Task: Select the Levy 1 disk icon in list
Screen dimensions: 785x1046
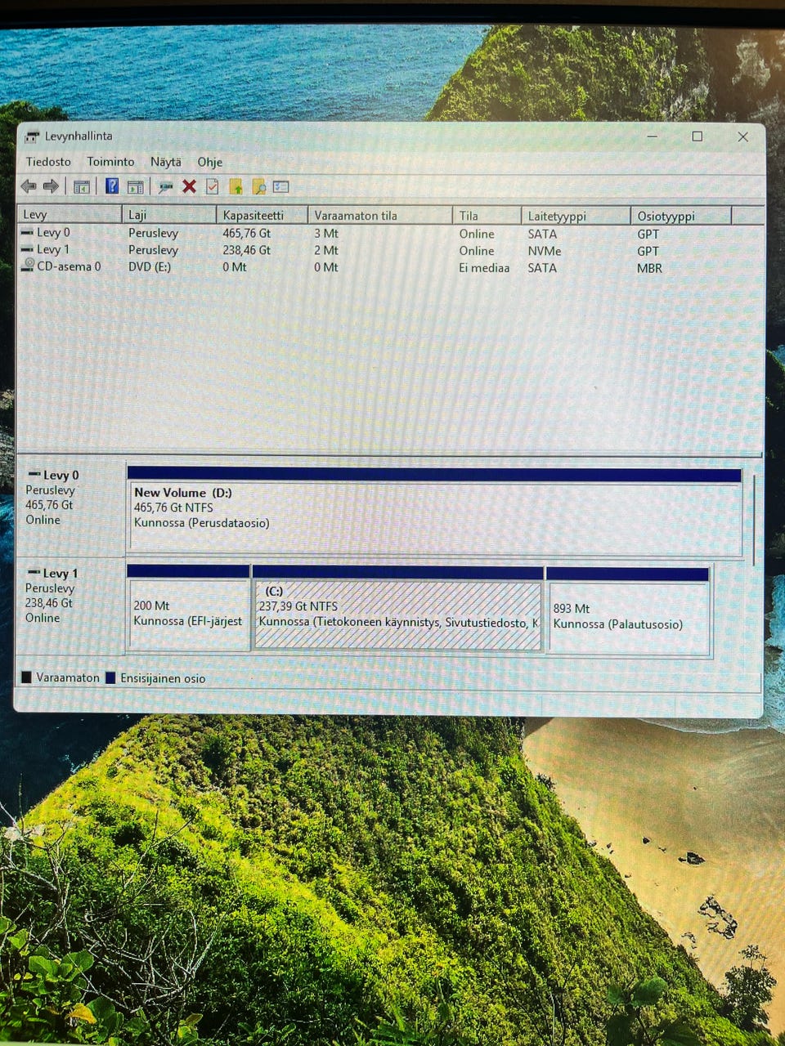Action: (27, 249)
